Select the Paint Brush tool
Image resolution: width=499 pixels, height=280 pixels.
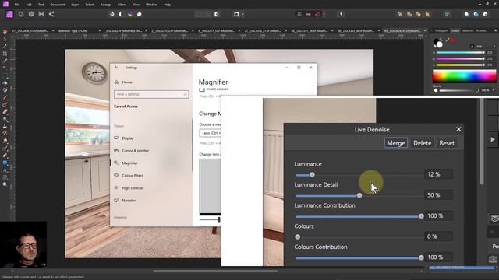(x=5, y=97)
